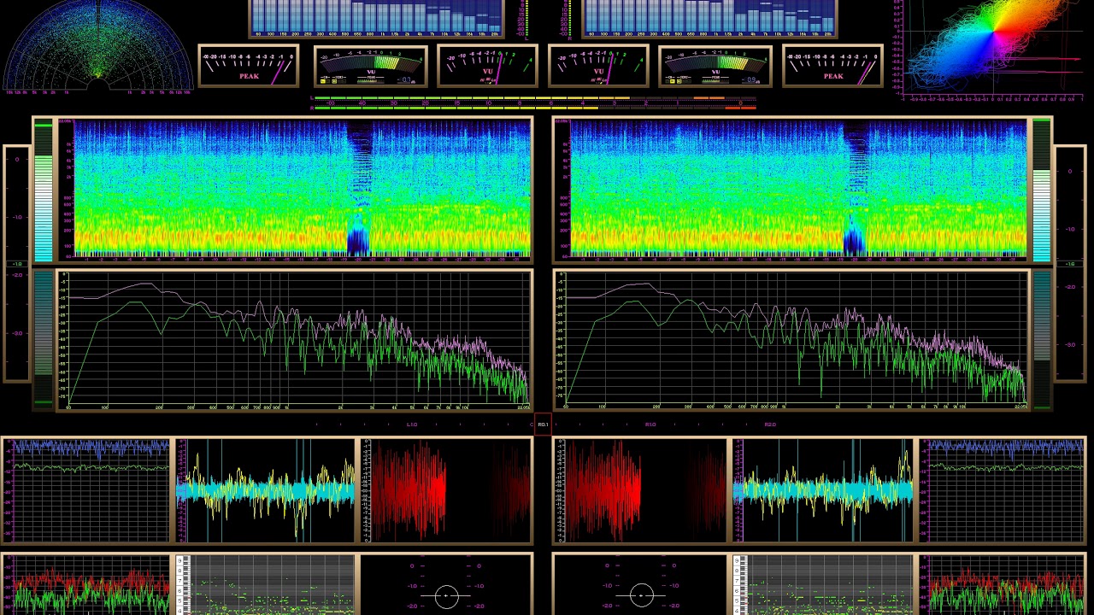Click the right crosshair circle indicator
The image size is (1094, 615).
pyautogui.click(x=641, y=596)
